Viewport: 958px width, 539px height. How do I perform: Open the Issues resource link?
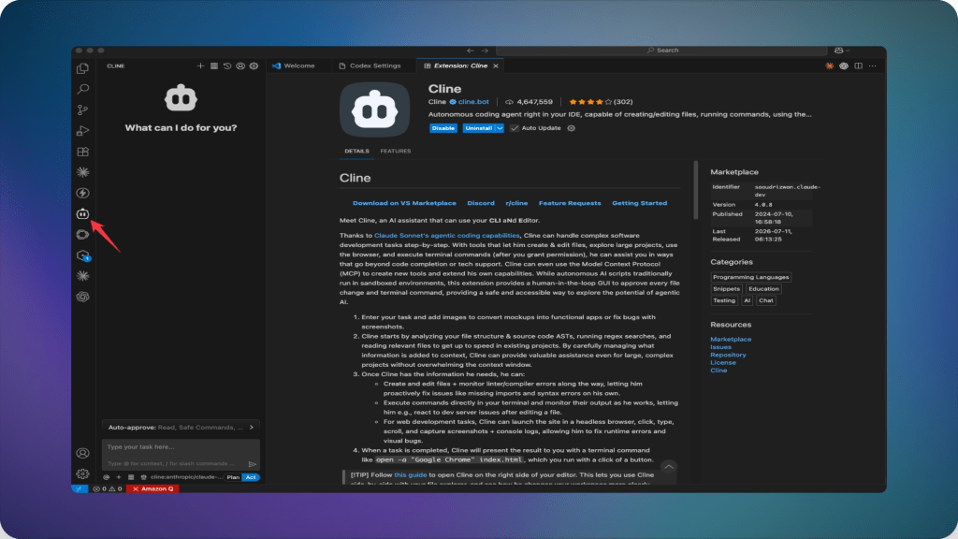[721, 347]
